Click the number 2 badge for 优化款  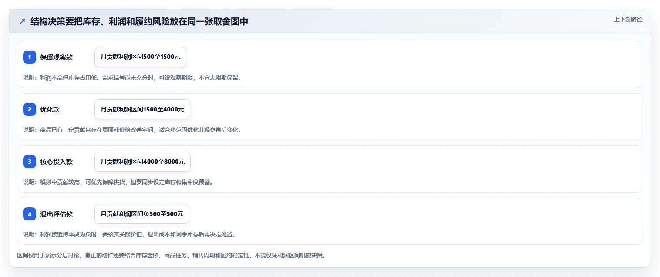[x=30, y=109]
